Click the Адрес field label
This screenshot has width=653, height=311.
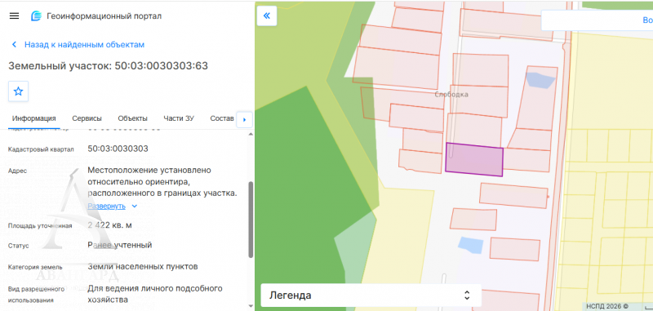pos(17,171)
